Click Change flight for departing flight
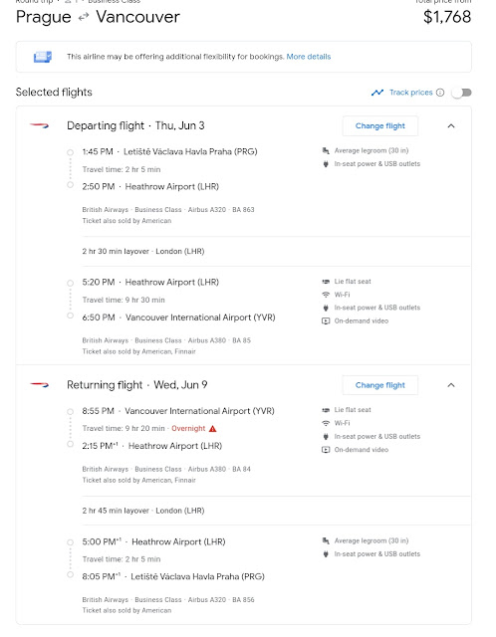496x637 pixels. (x=380, y=126)
